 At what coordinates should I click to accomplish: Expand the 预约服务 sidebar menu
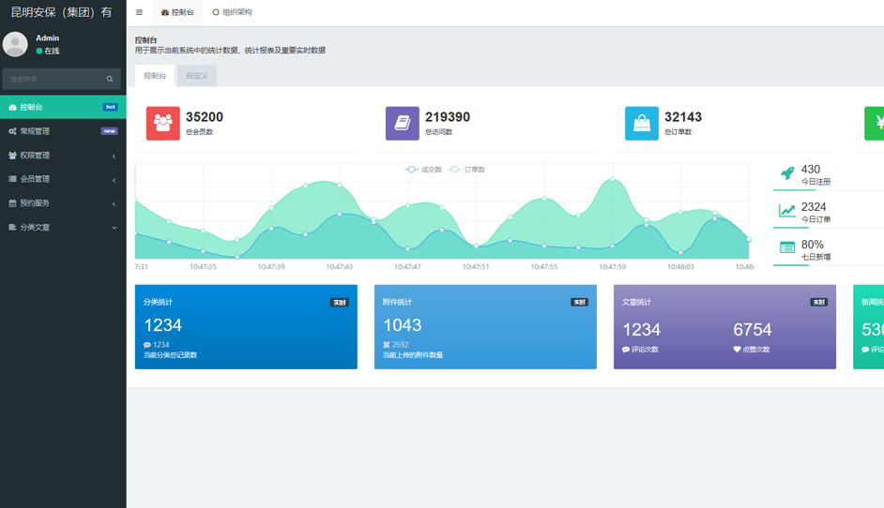click(x=62, y=203)
